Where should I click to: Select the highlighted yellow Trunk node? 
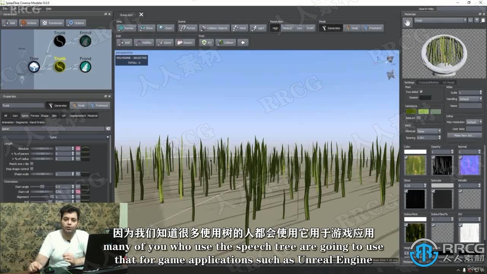point(60,67)
